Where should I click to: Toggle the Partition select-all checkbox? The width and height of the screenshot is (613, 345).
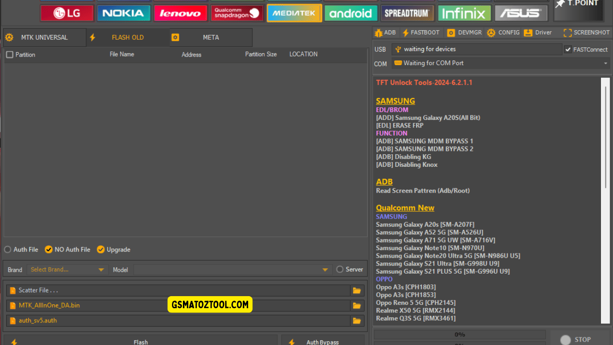point(10,55)
